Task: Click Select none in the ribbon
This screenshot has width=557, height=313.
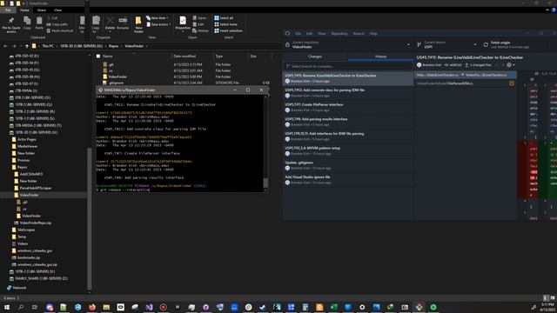Action: [225, 24]
